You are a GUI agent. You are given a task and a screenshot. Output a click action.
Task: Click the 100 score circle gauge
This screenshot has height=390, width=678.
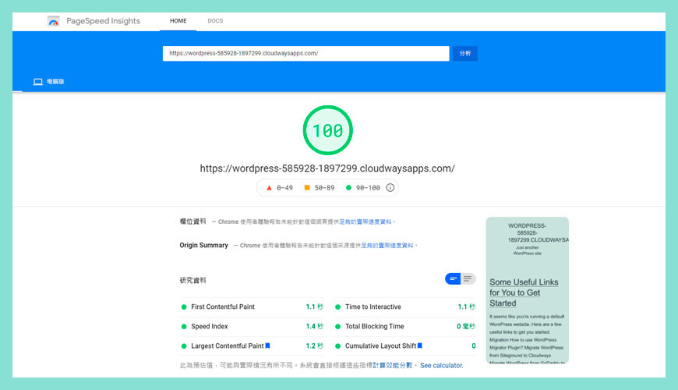328,130
